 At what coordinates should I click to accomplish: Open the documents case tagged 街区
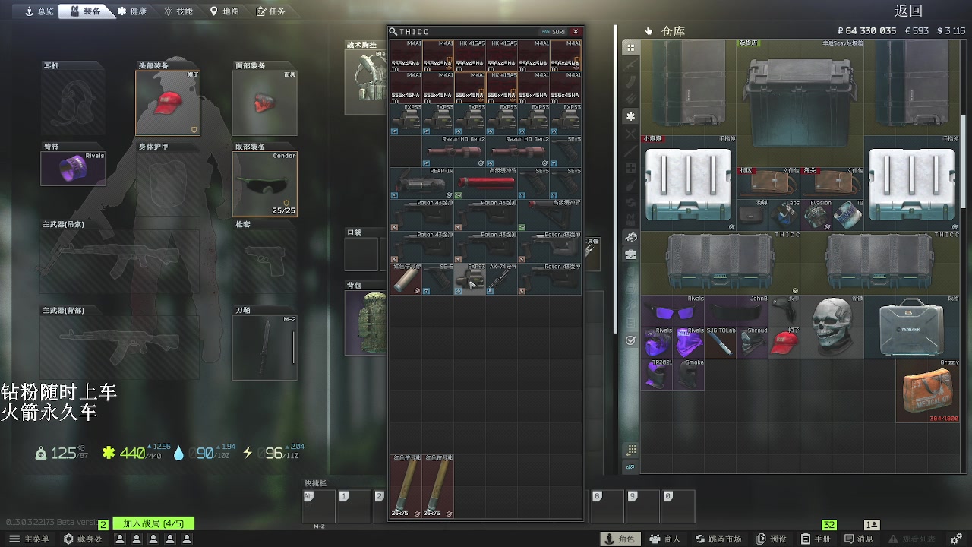pyautogui.click(x=768, y=183)
